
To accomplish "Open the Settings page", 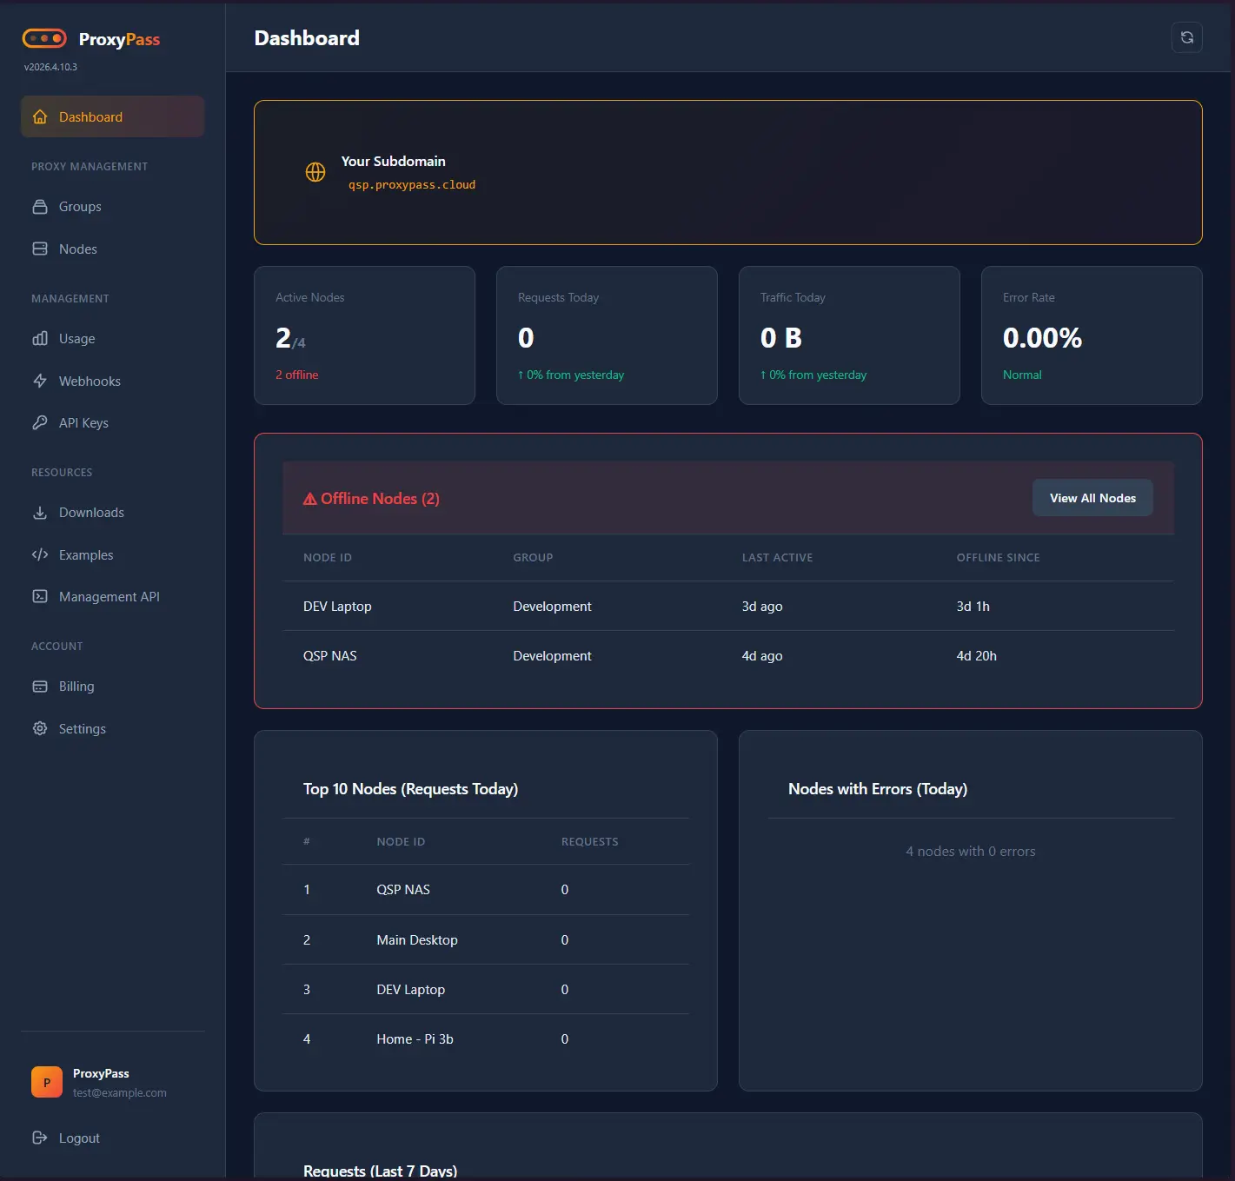I will (113, 729).
